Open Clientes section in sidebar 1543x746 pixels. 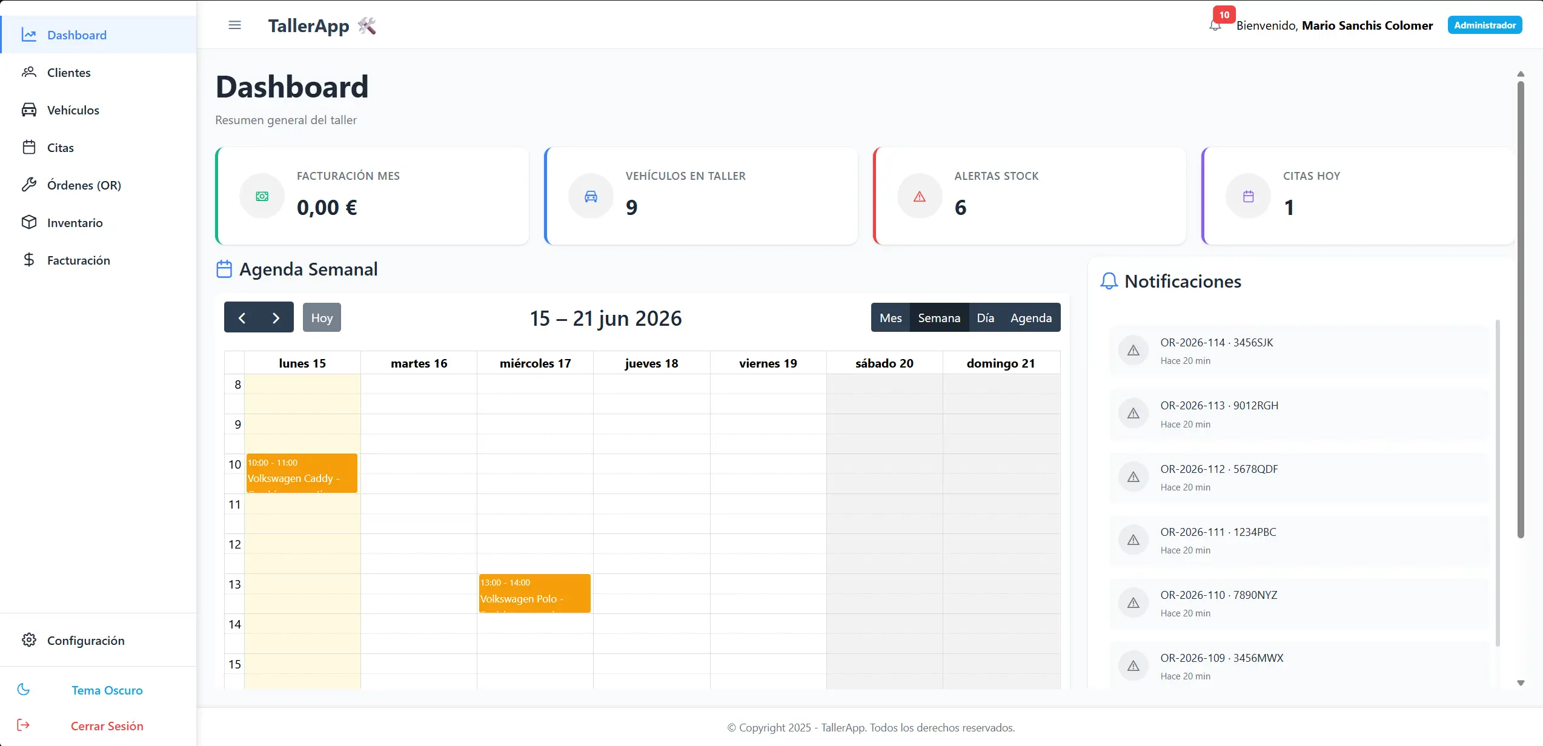98,73
